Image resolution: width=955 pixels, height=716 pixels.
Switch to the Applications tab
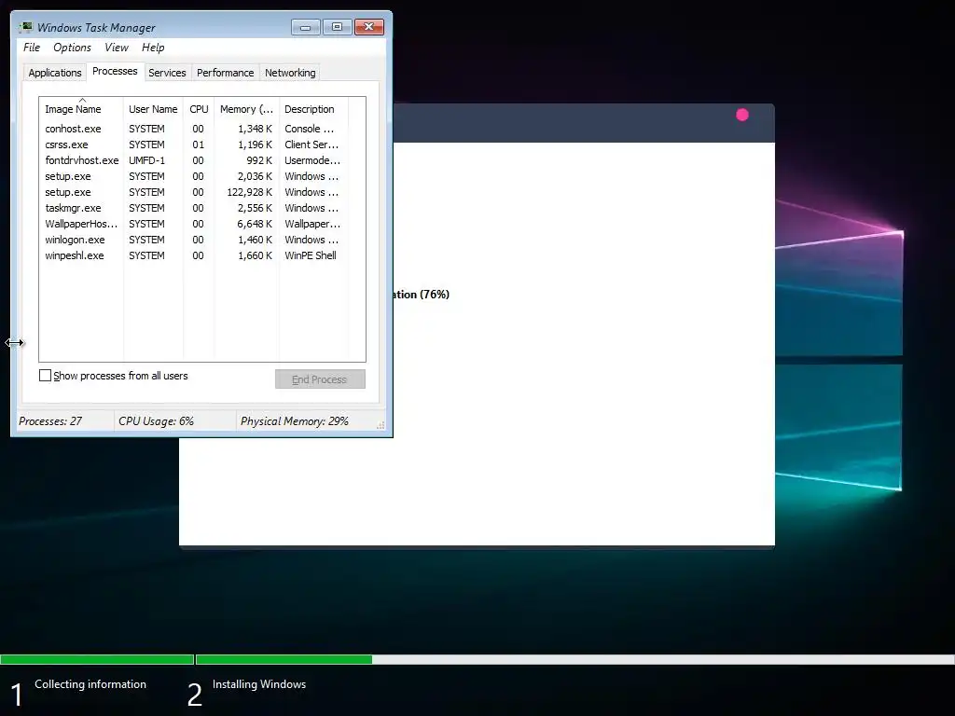[55, 73]
